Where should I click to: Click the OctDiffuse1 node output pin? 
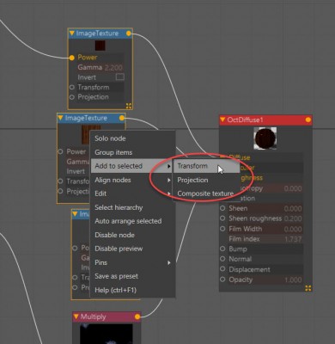pyautogui.click(x=308, y=120)
